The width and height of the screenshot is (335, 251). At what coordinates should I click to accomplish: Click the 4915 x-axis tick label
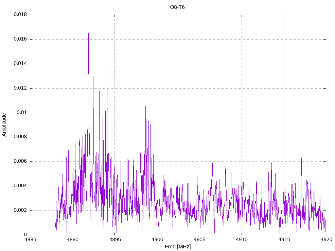[x=284, y=240]
